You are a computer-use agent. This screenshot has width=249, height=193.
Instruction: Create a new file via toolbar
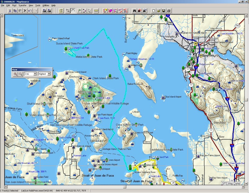(153, 11)
